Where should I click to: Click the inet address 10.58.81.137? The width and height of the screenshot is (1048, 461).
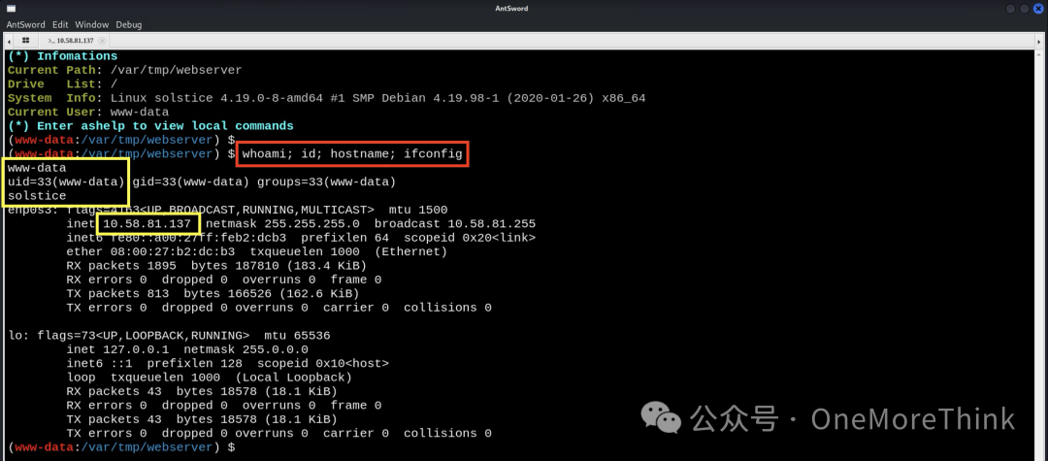point(147,224)
